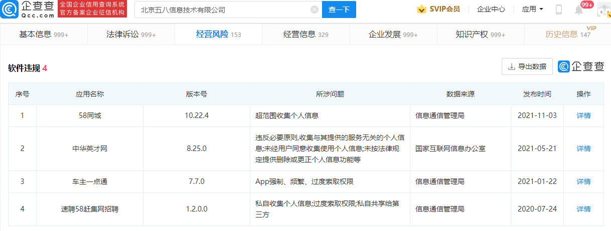Viewport: 611px width, 231px height.
Task: Expand the 应用 dropdown
Action: click(x=532, y=9)
